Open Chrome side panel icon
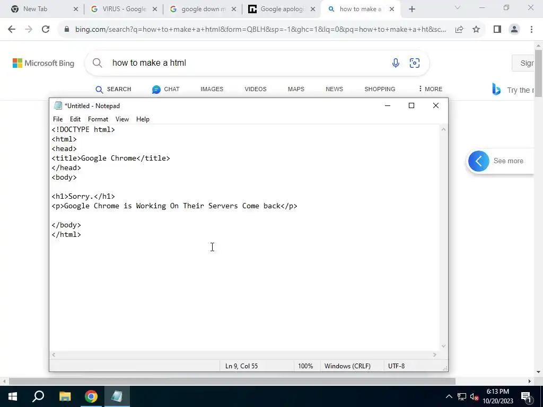This screenshot has height=407, width=543. (x=497, y=30)
